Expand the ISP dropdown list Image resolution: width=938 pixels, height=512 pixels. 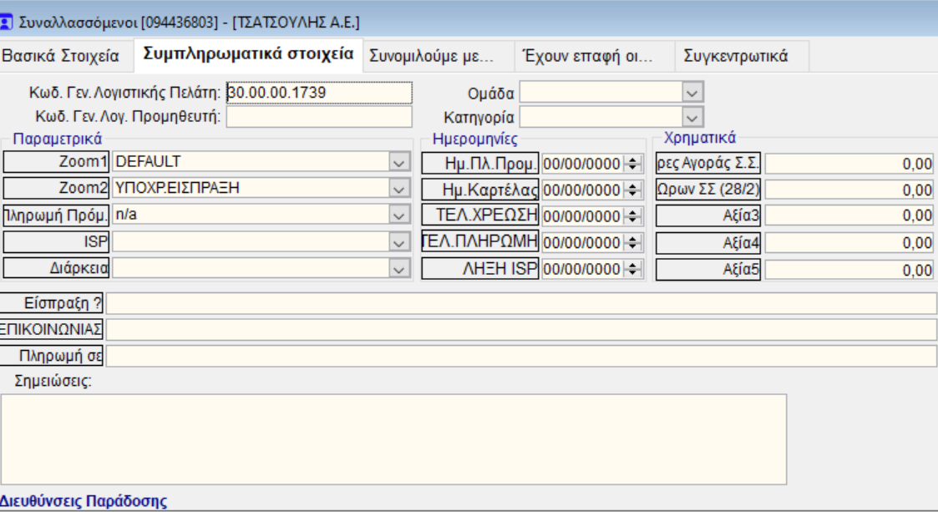(x=400, y=243)
